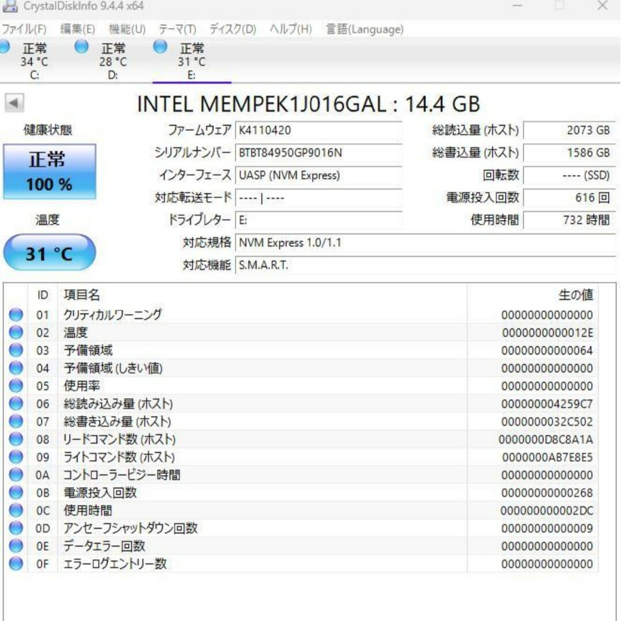Viewport: 621px width, 621px height.
Task: Open the ヘルプ(H) menu
Action: pyautogui.click(x=290, y=29)
